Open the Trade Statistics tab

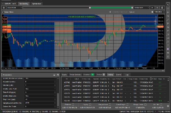pos(76,75)
